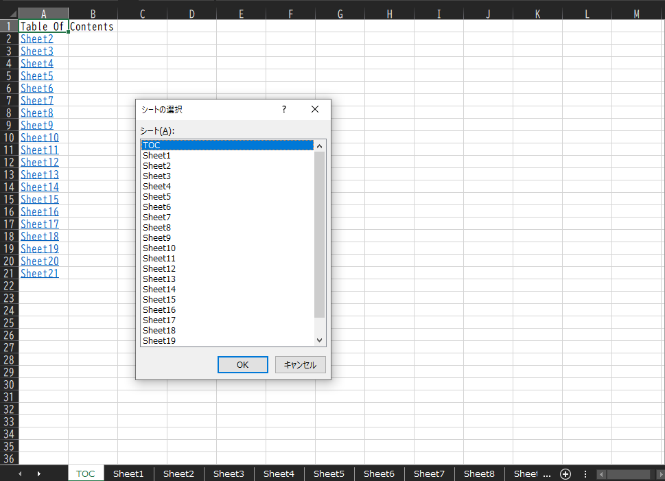This screenshot has width=665, height=481.
Task: Open the Sheet17 hyperlink in column A
Action: pos(40,224)
